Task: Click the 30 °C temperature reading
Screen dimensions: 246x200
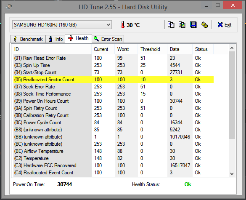Action: point(133,25)
